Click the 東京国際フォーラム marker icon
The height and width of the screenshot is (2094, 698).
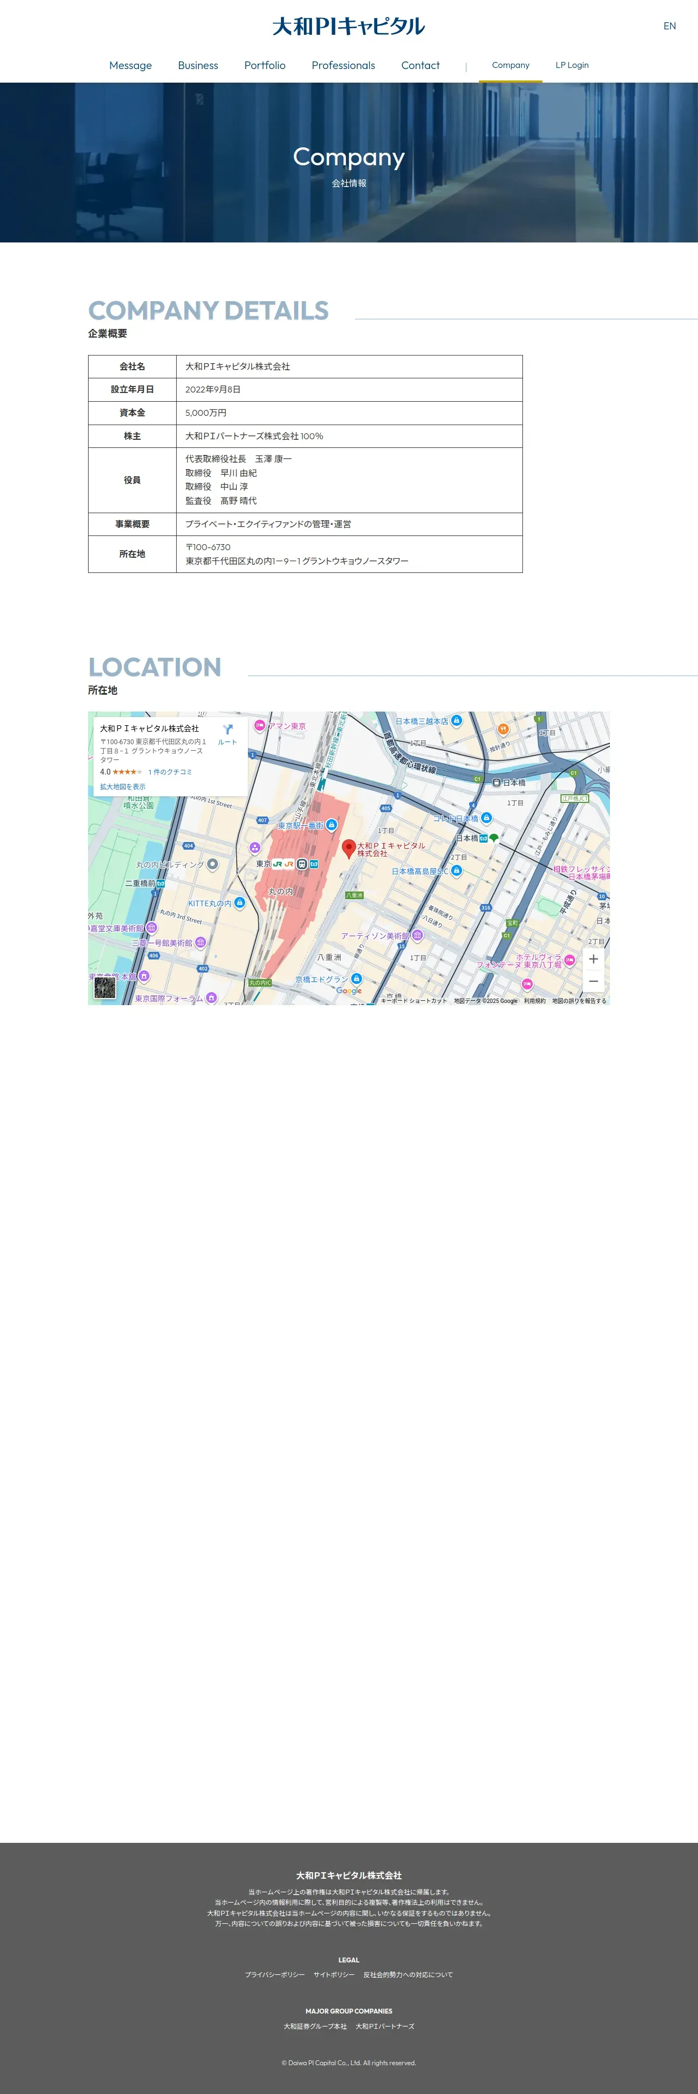tap(211, 998)
